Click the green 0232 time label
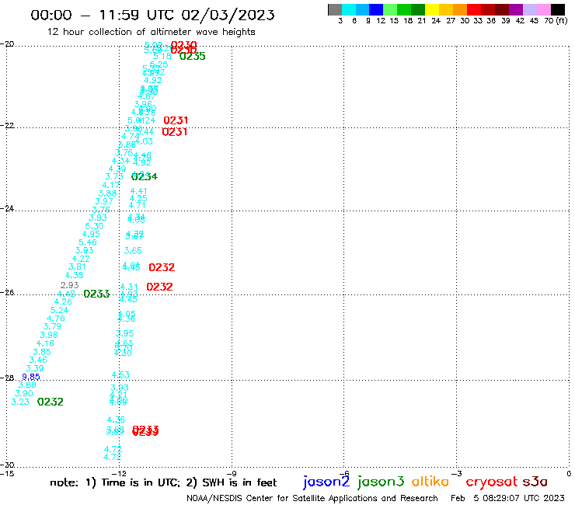575x505 pixels. click(x=51, y=402)
